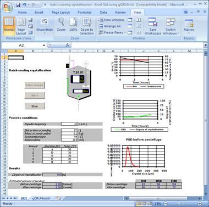Click the Office button logo
Screen dimensions: 209x207
[x=7, y=7]
